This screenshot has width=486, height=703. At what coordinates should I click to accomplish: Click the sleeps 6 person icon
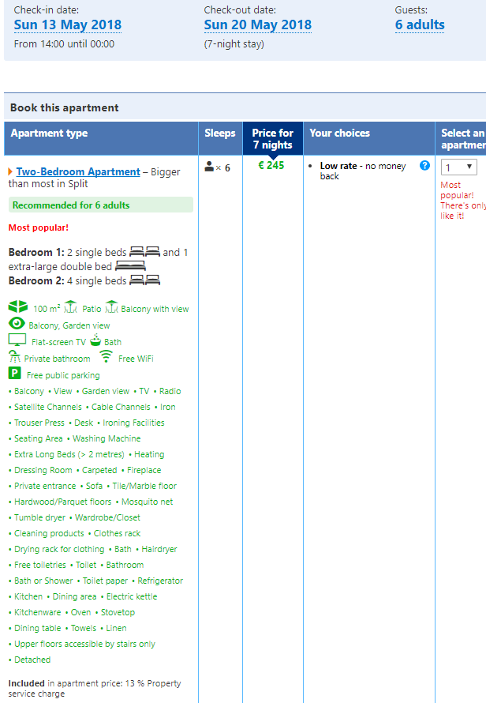(210, 167)
